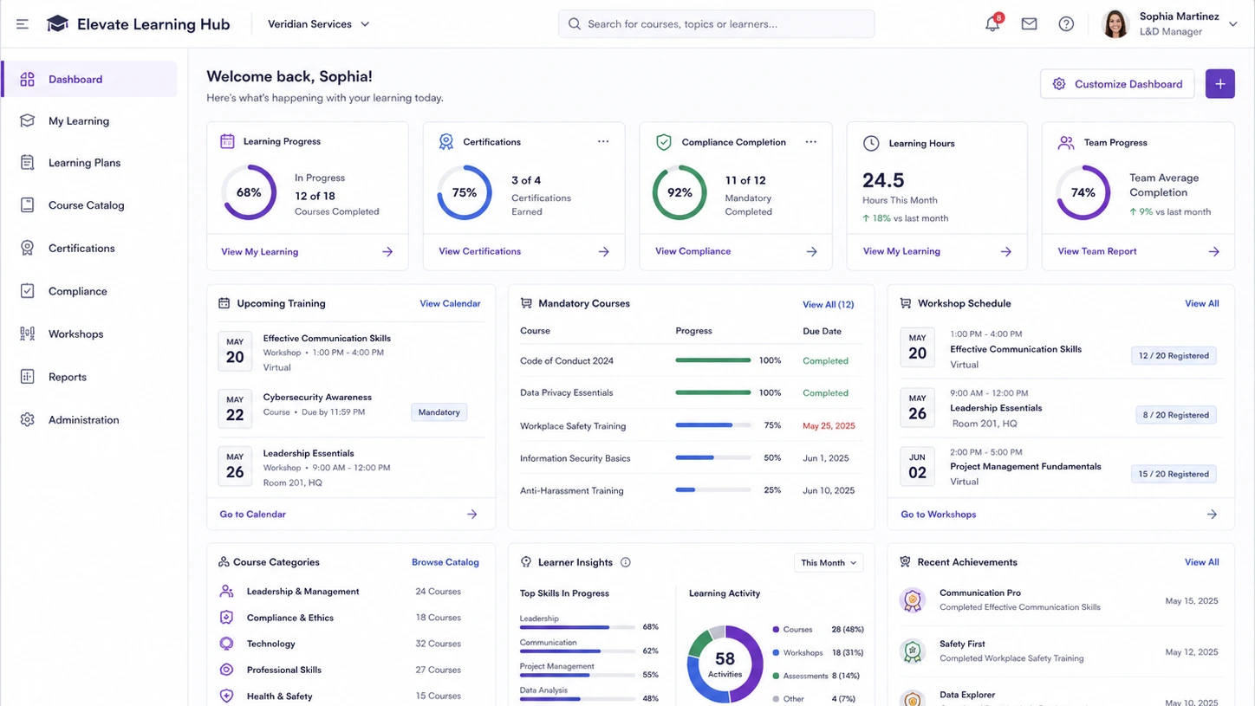Expand Sophia Martinez profile menu chevron
This screenshot has width=1255, height=706.
[x=1232, y=24]
